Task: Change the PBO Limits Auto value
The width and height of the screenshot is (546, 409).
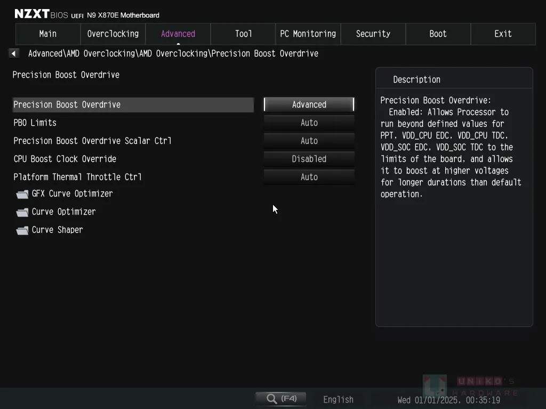Action: (309, 123)
